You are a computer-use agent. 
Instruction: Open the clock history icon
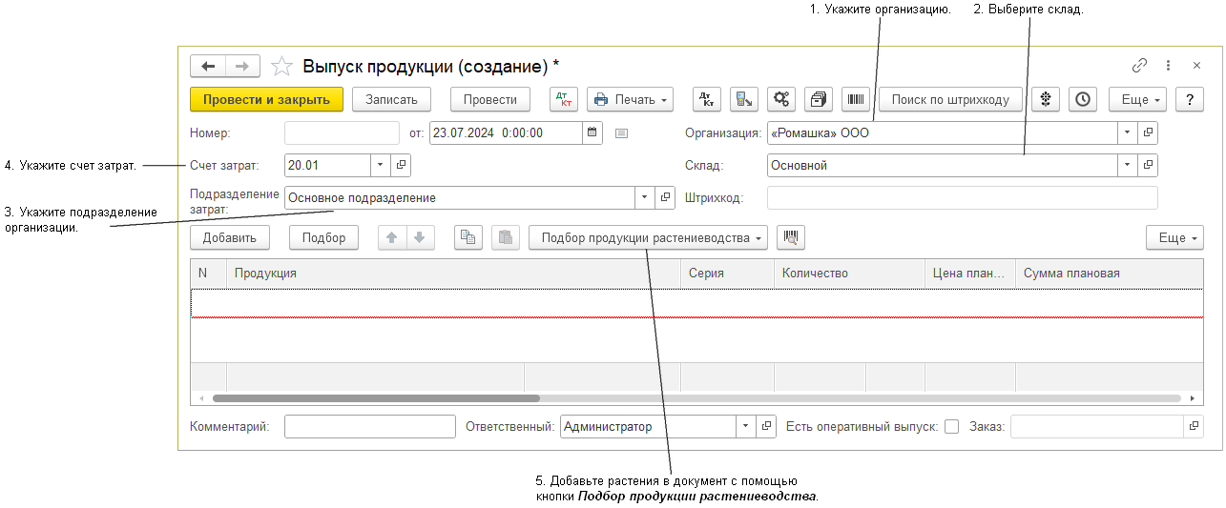pyautogui.click(x=1082, y=99)
